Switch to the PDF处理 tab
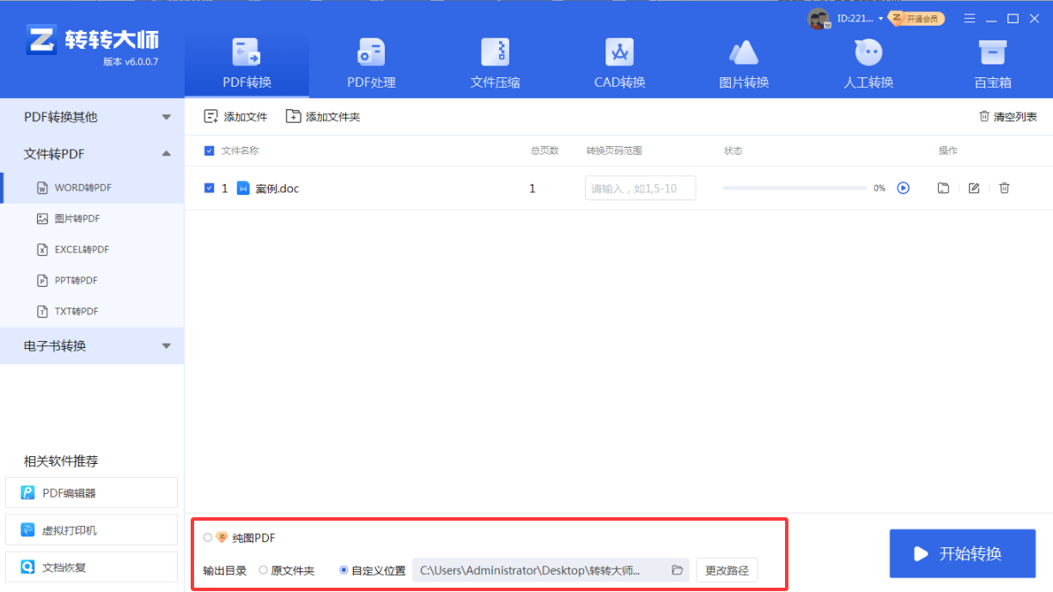The width and height of the screenshot is (1053, 592). (x=371, y=64)
